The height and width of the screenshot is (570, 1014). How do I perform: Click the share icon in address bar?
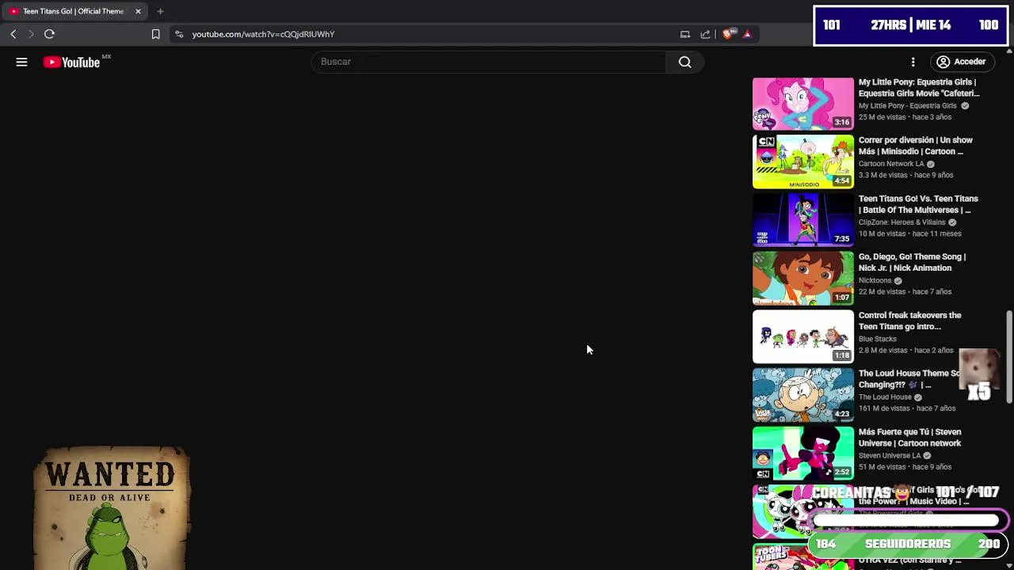[x=705, y=34]
